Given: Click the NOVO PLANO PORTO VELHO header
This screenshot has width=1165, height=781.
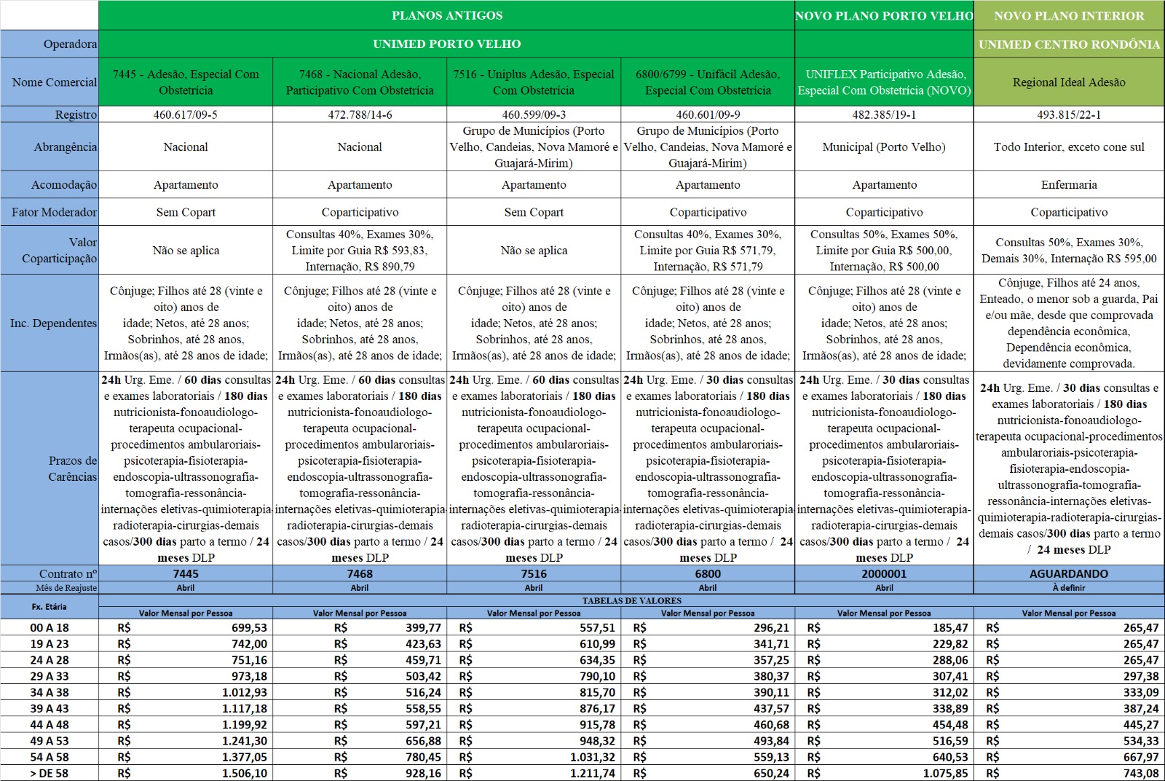Looking at the screenshot, I should tap(884, 15).
